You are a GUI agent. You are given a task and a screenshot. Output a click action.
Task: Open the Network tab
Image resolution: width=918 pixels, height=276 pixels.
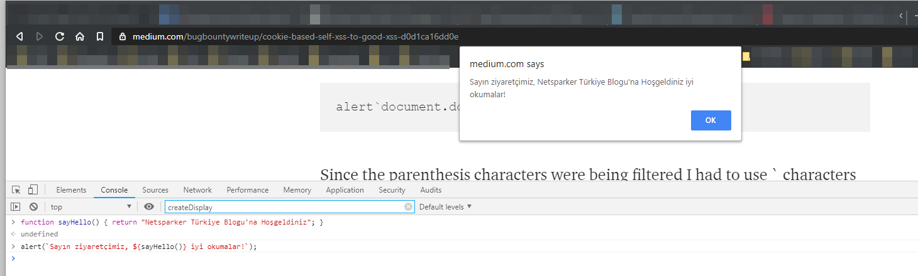[197, 190]
